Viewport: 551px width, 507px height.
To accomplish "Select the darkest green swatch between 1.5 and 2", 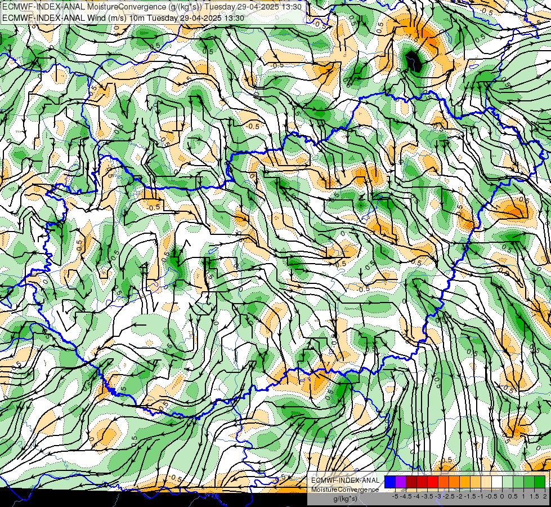I will [x=540, y=482].
